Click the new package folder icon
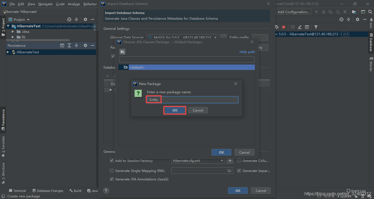374x199 pixels. pyautogui.click(x=122, y=52)
